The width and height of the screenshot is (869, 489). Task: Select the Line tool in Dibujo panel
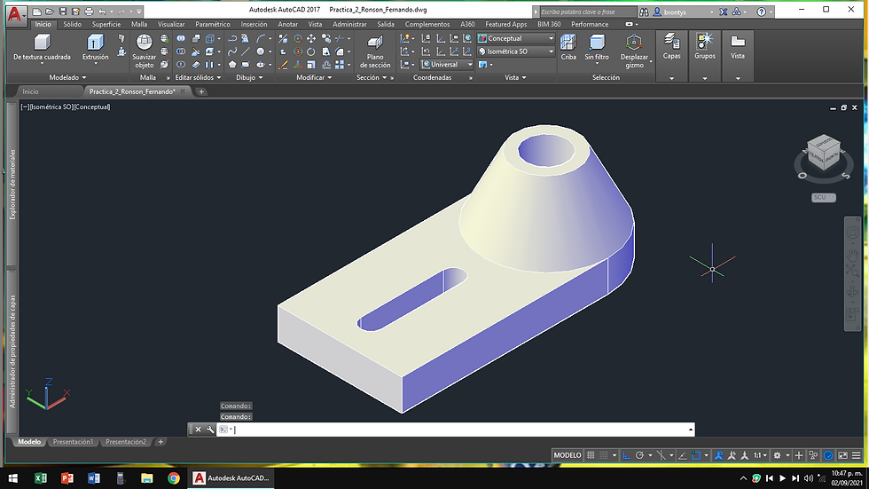(246, 51)
